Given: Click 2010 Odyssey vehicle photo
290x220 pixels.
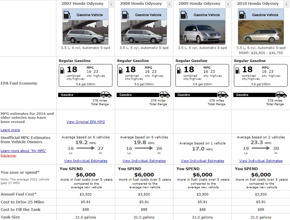Looking at the screenshot, I should tap(261, 32).
